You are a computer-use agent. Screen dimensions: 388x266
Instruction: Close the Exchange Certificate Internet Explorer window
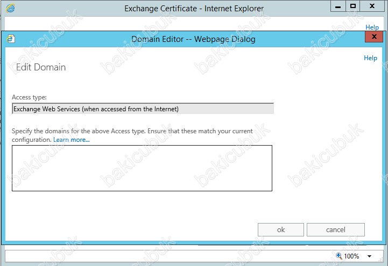372,6
